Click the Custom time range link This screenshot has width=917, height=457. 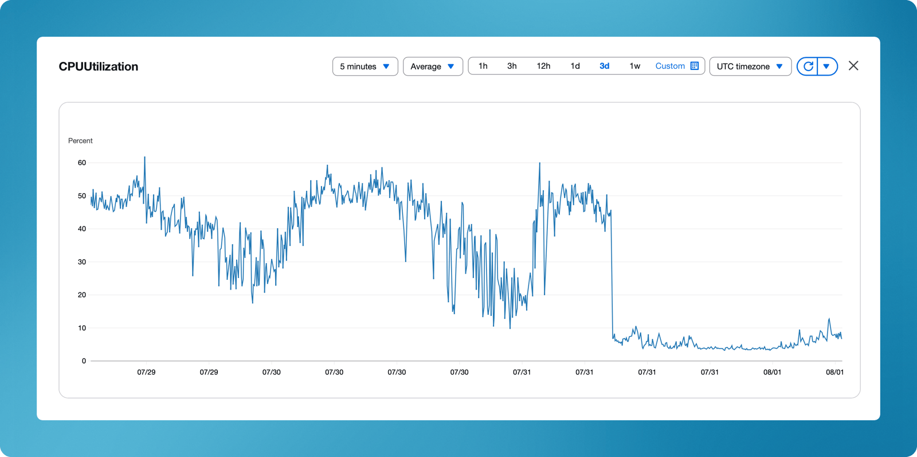coord(670,66)
